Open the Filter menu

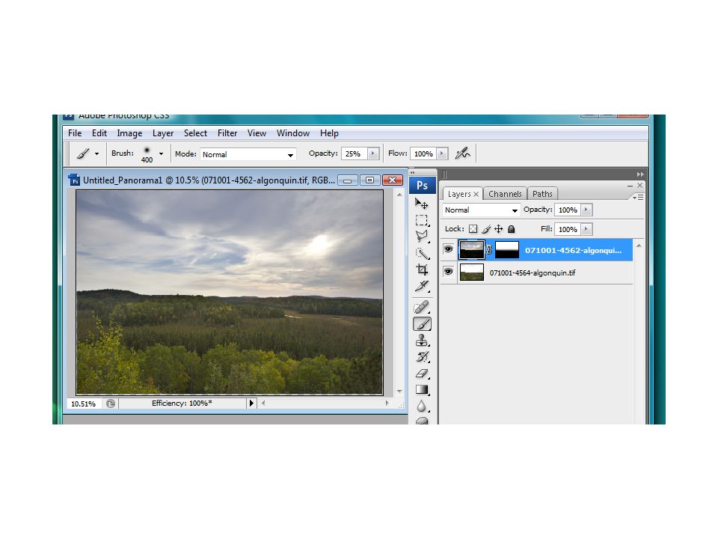(x=227, y=133)
